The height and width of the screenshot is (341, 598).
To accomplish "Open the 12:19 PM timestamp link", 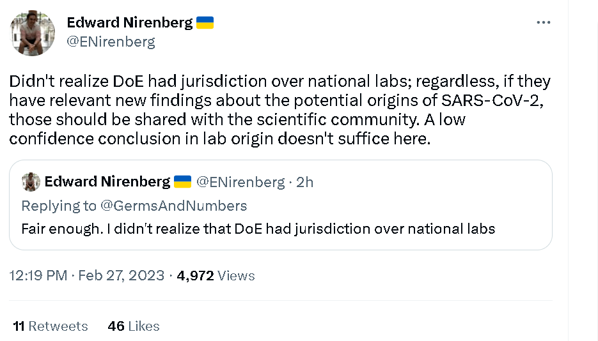I will pos(38,275).
